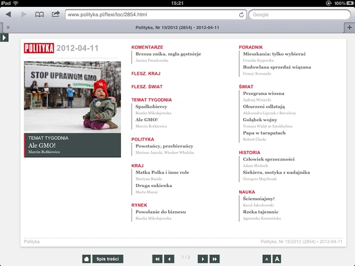This screenshot has width=355, height=266.
Task: Open the PORADNIK section heading
Action: pyautogui.click(x=251, y=47)
